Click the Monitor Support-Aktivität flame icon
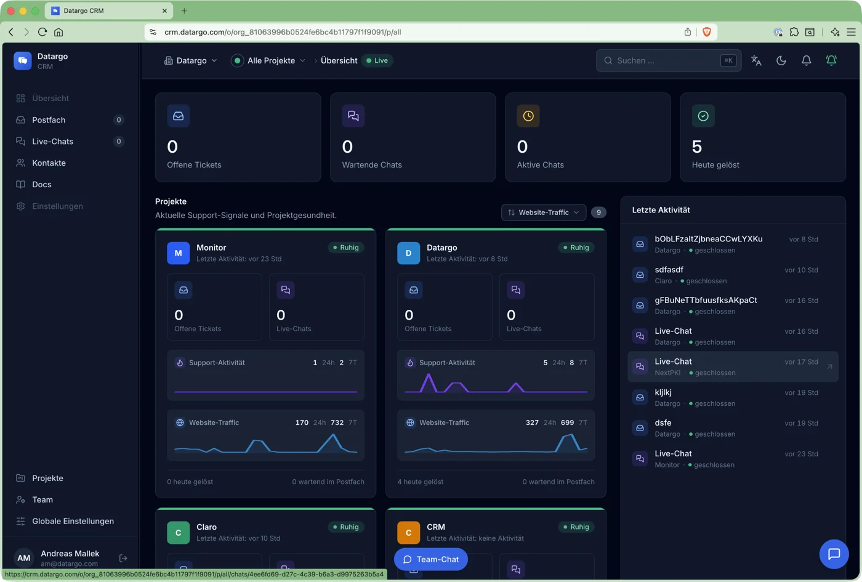This screenshot has height=582, width=862. point(180,363)
